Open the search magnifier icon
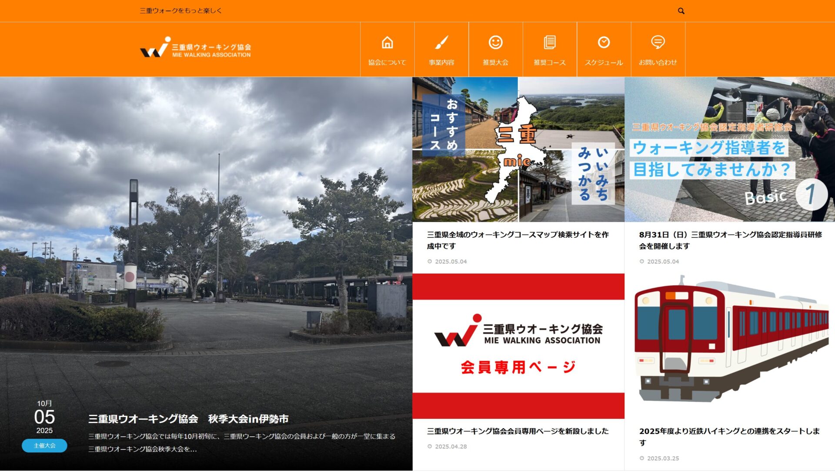The image size is (835, 474). point(681,11)
